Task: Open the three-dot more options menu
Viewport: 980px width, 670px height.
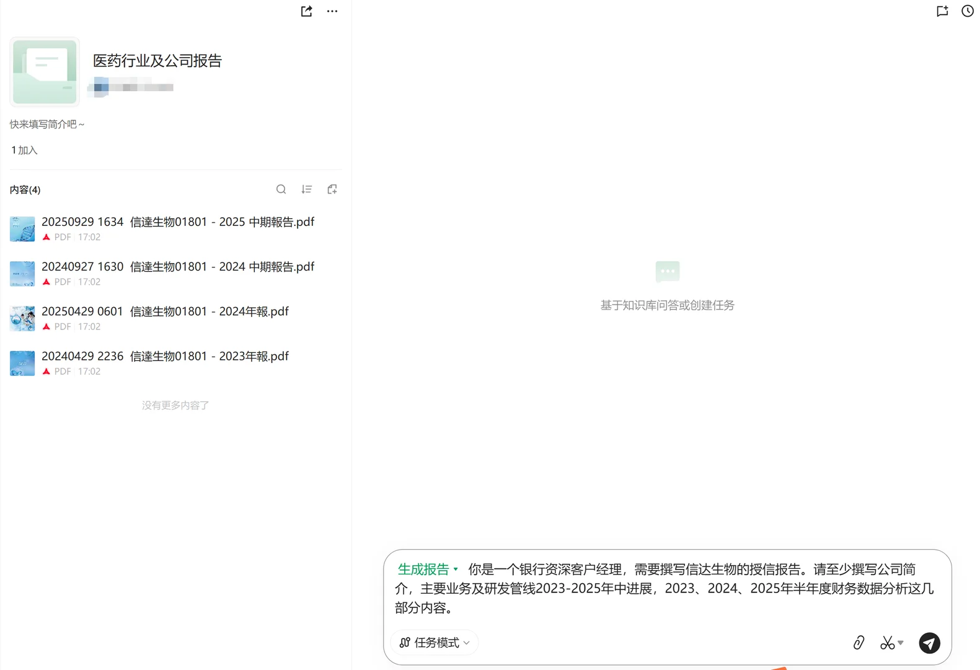Action: [x=332, y=11]
